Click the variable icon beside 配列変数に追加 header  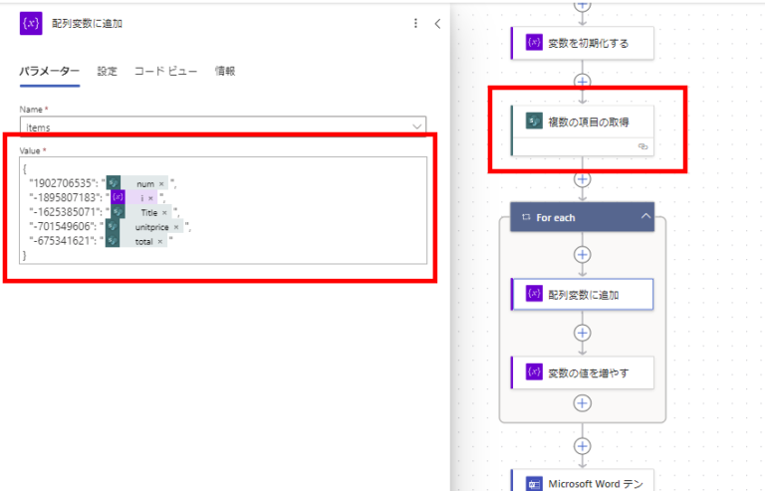tap(31, 23)
